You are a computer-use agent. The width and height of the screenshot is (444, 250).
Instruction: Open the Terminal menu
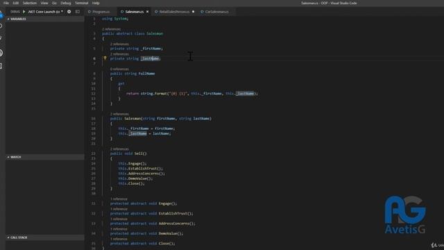[82, 3]
